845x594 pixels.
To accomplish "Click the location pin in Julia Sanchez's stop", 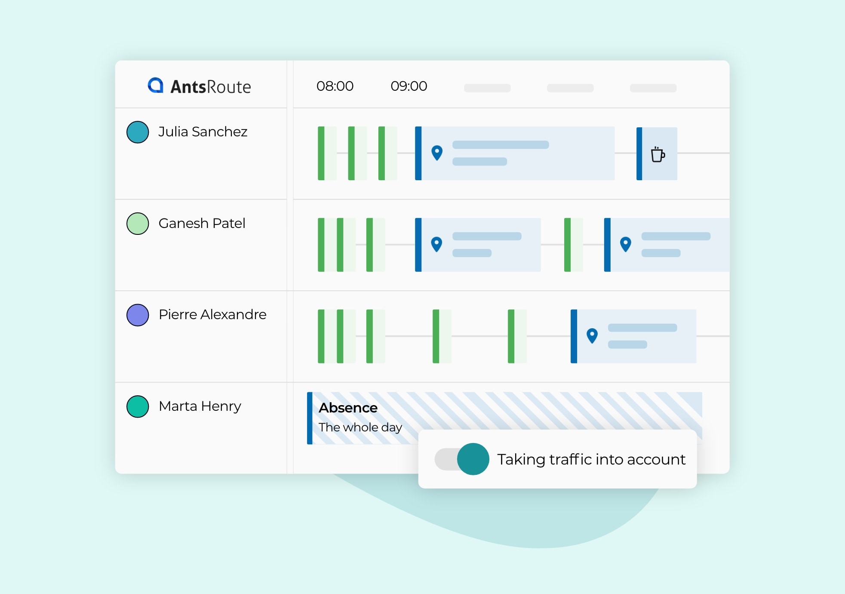I will 437,152.
